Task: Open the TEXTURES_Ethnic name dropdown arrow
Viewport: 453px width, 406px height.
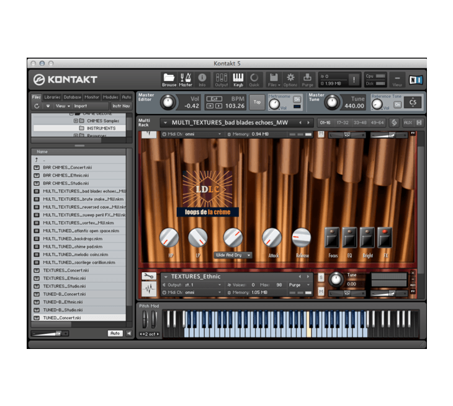Action: coord(166,276)
